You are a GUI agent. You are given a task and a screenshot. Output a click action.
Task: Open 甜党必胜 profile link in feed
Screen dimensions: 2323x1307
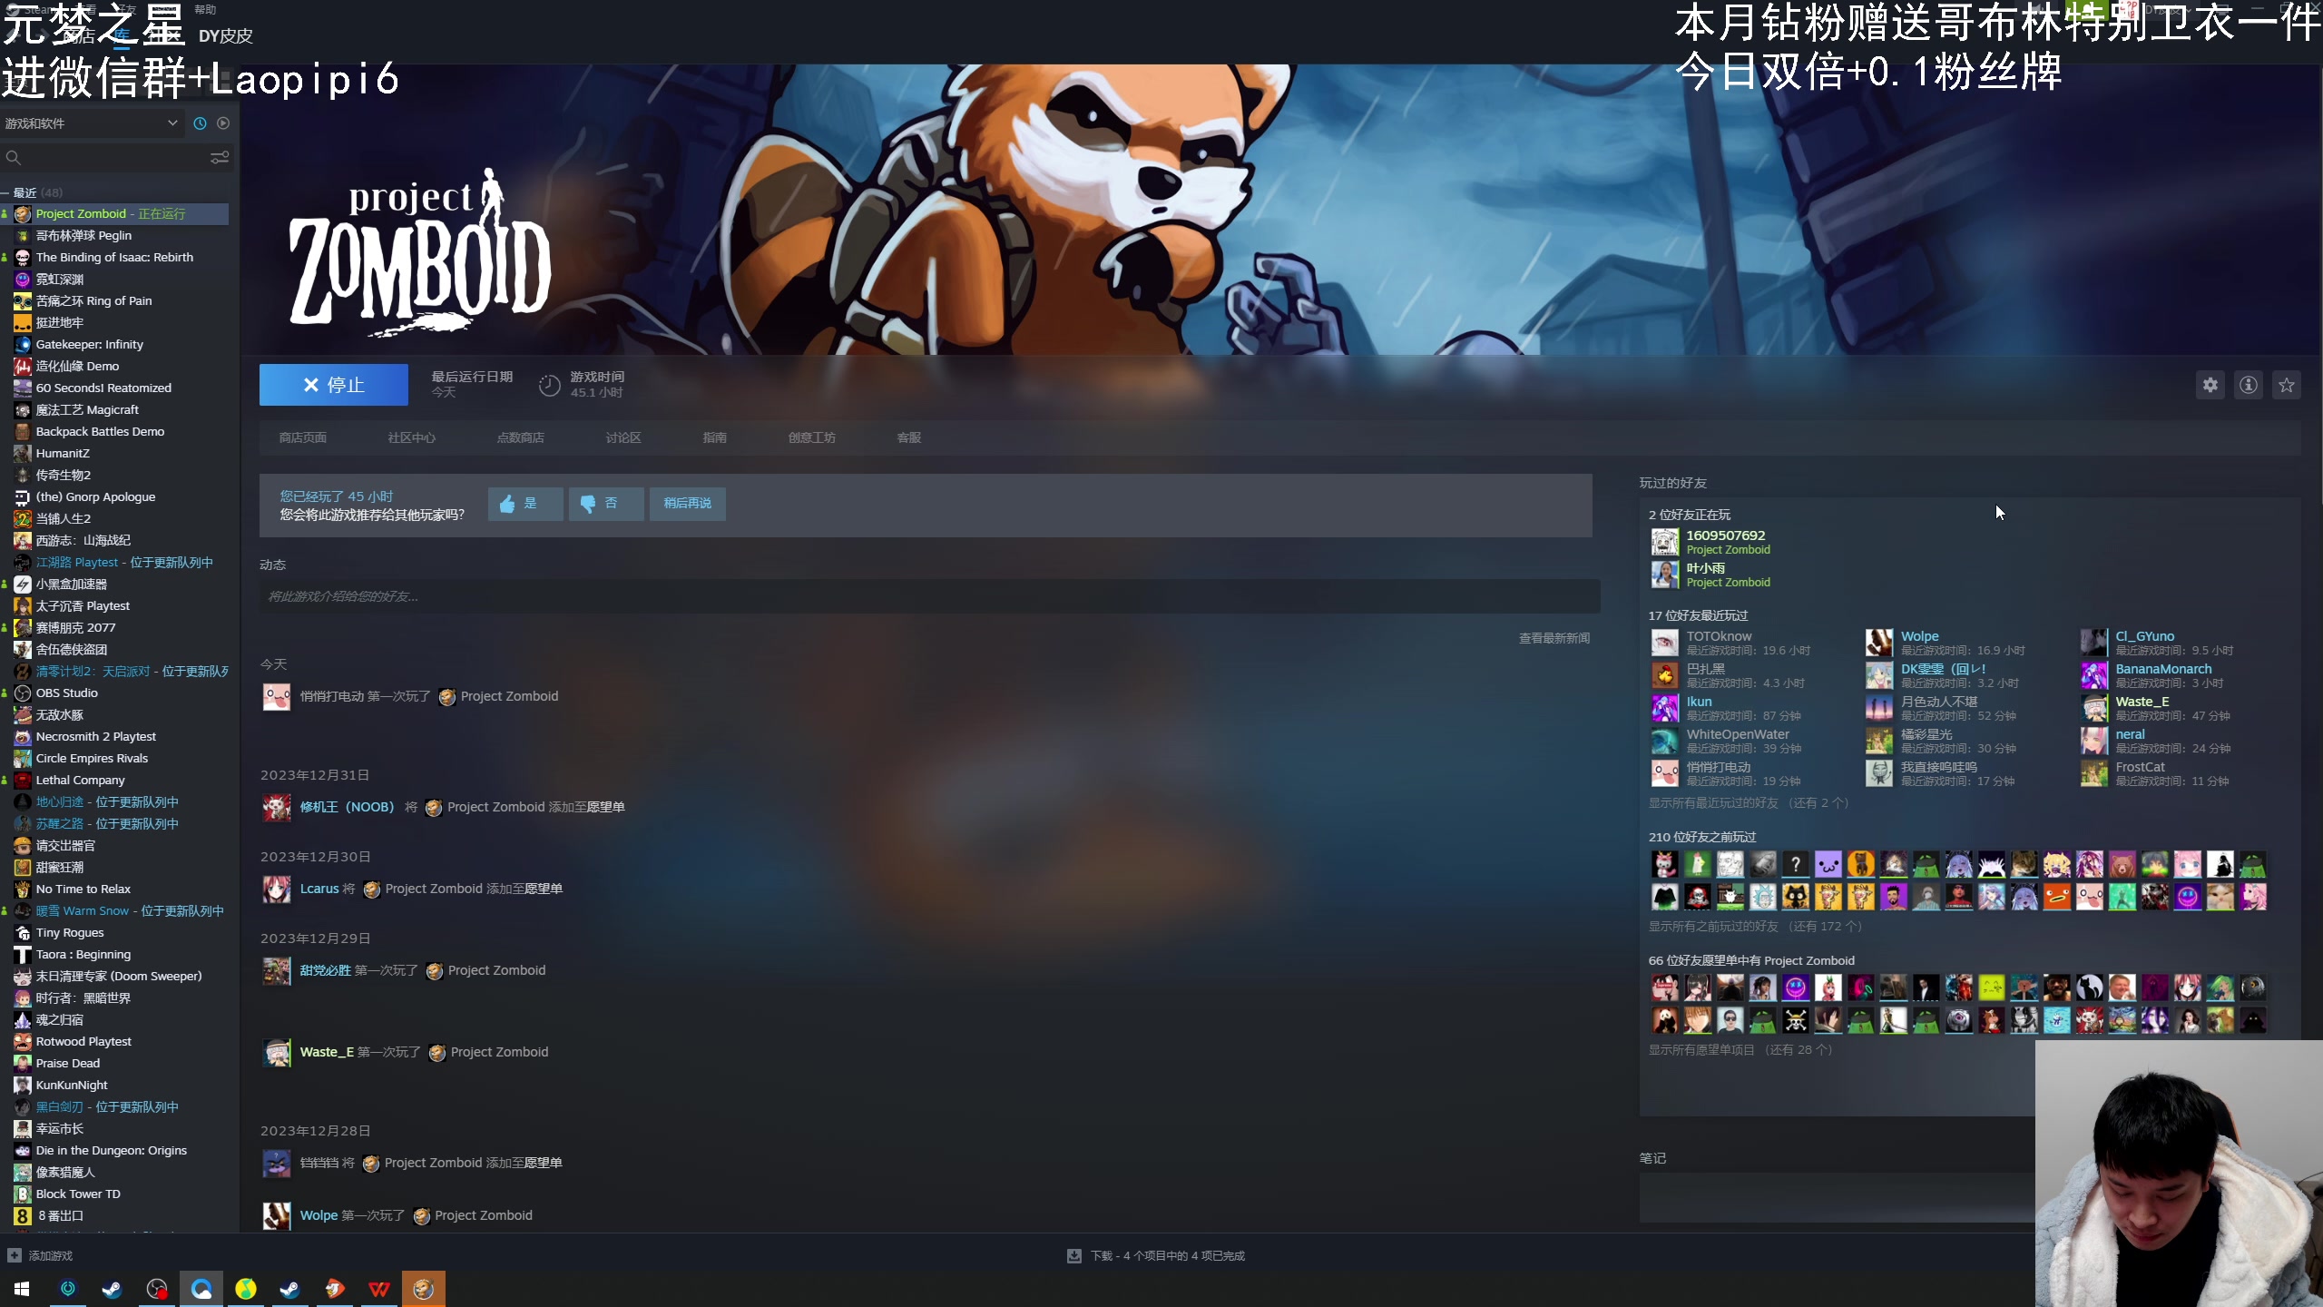click(326, 970)
